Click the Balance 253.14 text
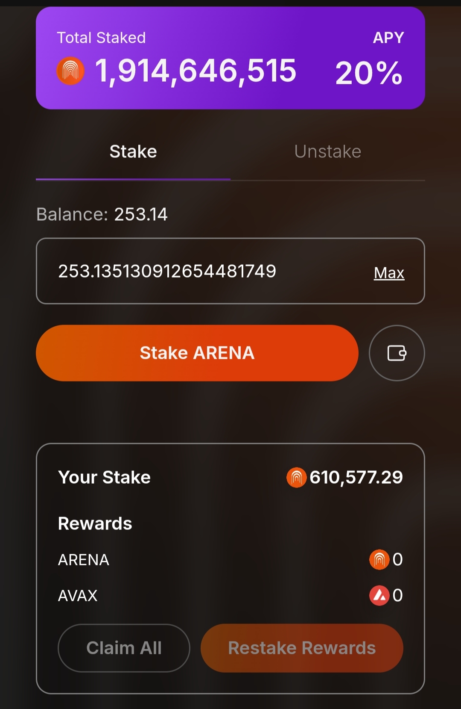461x709 pixels. point(102,214)
